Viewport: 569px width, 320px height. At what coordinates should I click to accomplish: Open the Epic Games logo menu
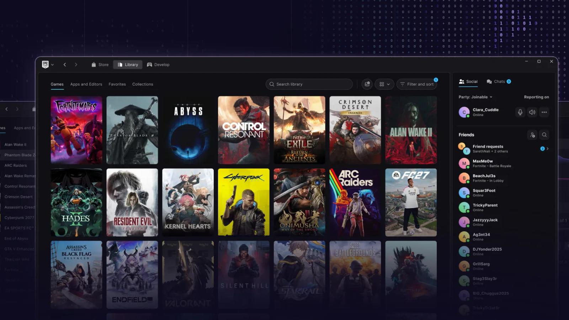click(48, 64)
